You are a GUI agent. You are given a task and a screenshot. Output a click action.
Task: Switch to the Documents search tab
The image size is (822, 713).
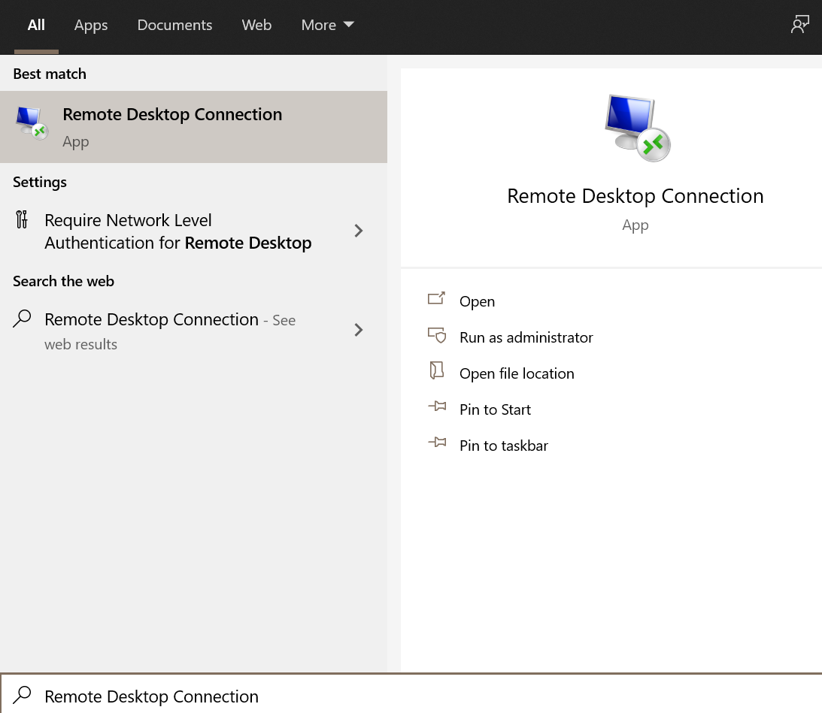(174, 25)
